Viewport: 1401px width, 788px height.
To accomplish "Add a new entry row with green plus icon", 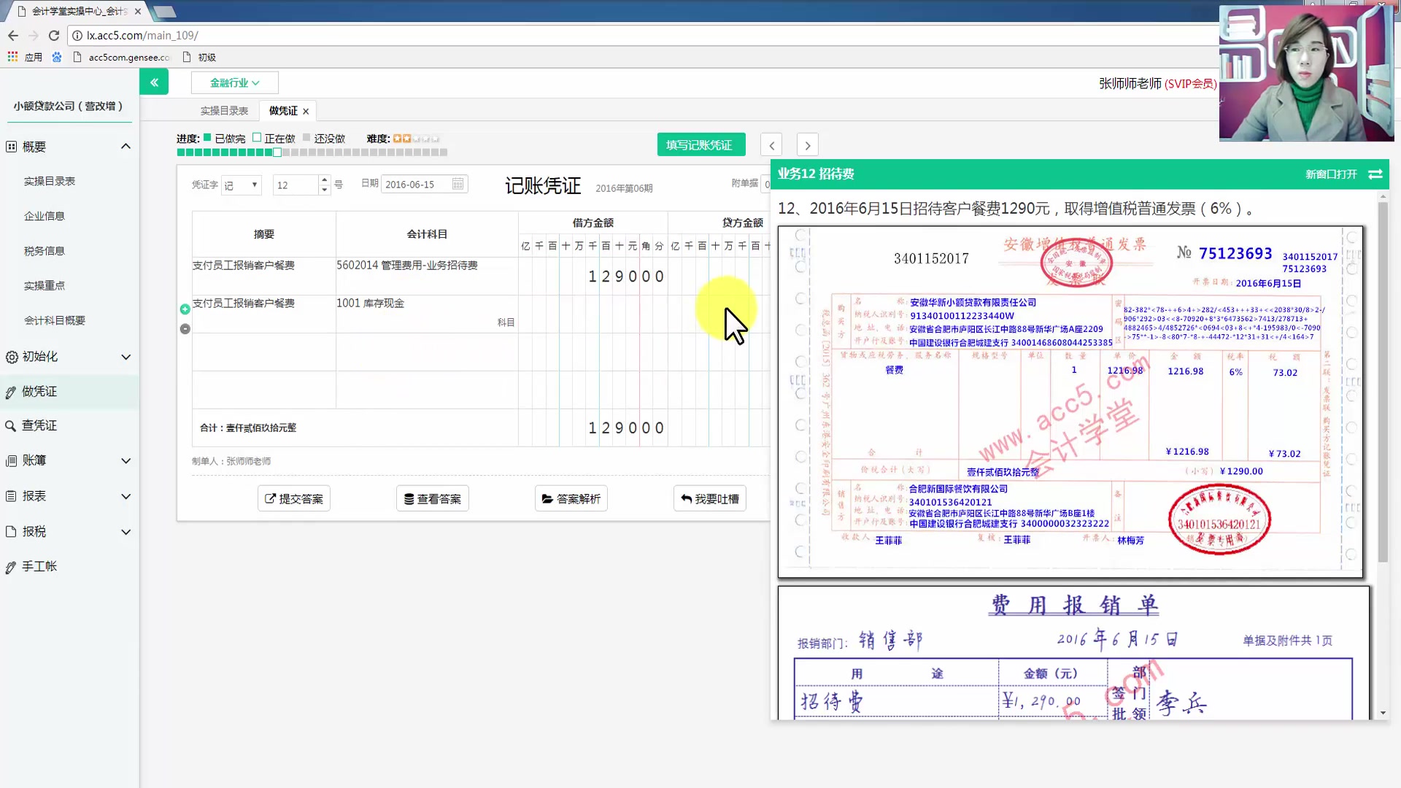I will coord(185,309).
